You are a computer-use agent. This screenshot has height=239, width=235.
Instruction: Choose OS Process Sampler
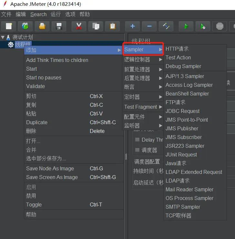click(195, 198)
